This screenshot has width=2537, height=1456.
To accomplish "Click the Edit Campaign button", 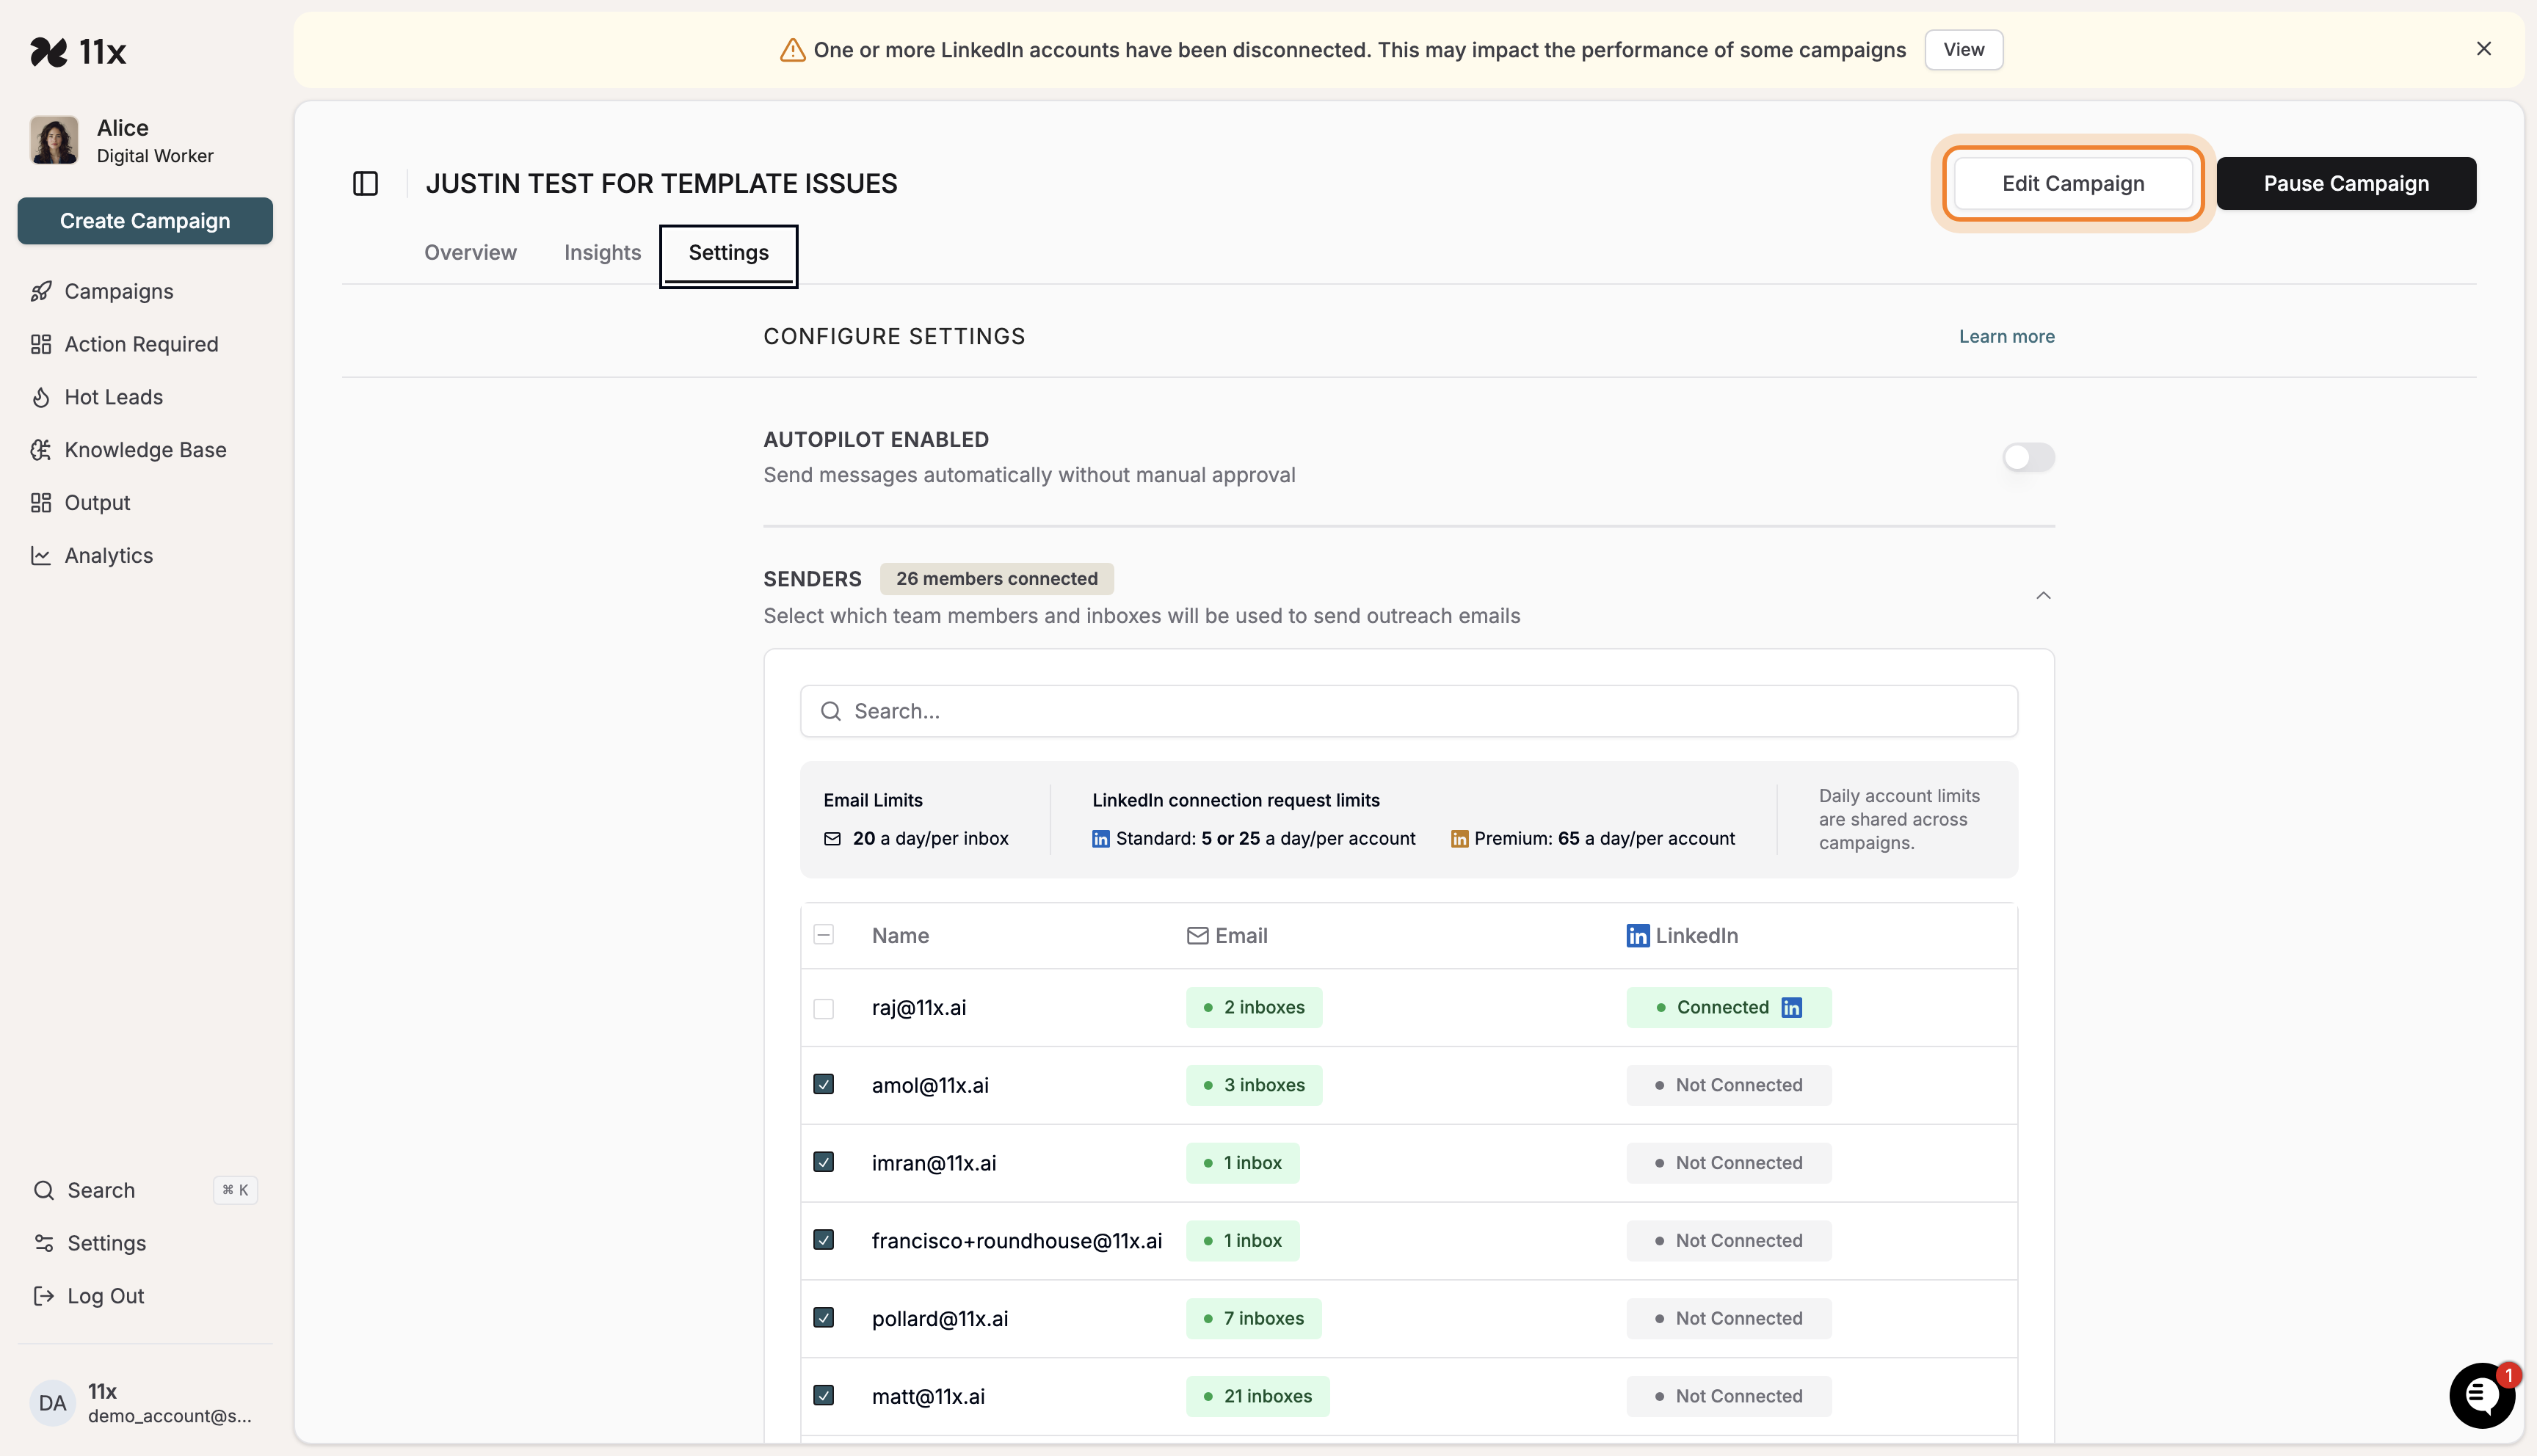I will click(2072, 183).
